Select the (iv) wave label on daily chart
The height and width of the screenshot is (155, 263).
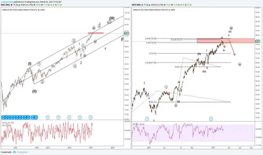204,71
